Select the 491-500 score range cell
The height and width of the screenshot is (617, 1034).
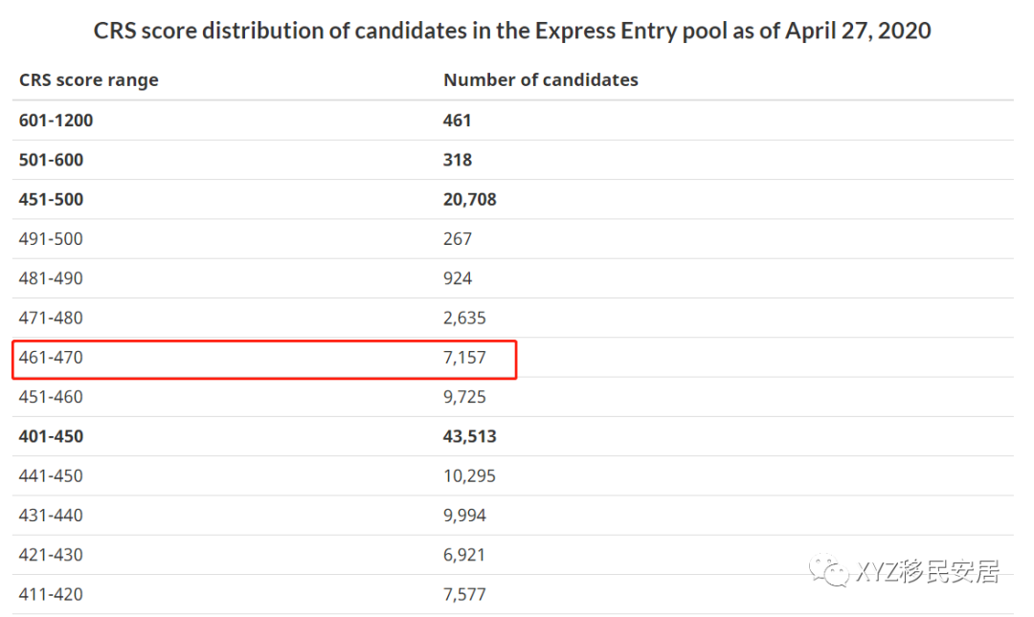tap(52, 239)
